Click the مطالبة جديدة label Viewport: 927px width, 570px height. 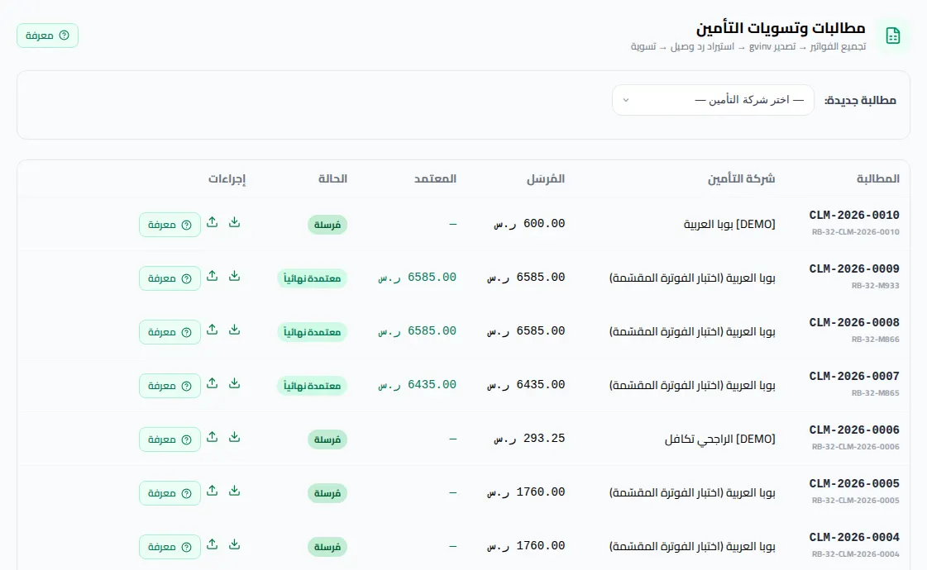coord(861,101)
